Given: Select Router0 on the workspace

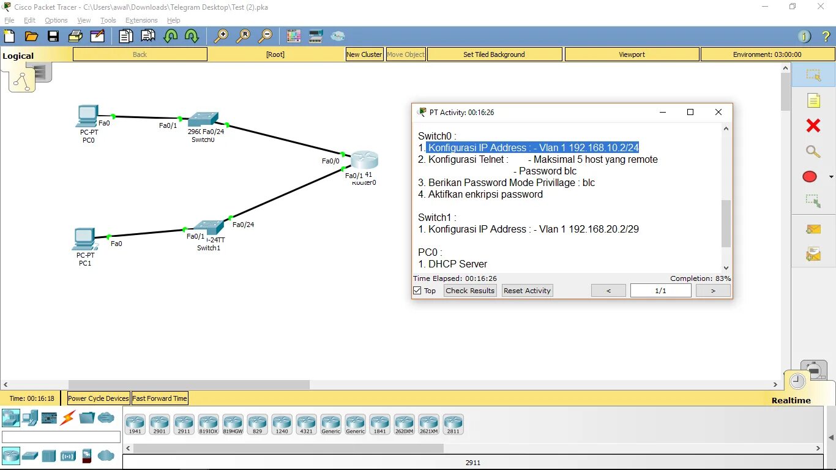Looking at the screenshot, I should tap(365, 161).
